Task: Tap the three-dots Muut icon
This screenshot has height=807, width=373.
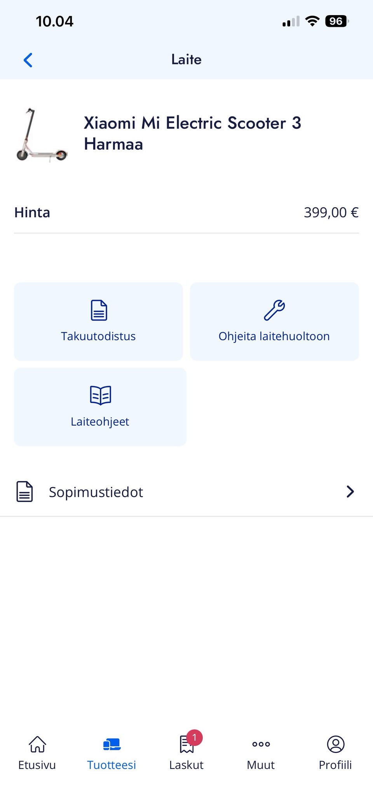Action: (261, 744)
